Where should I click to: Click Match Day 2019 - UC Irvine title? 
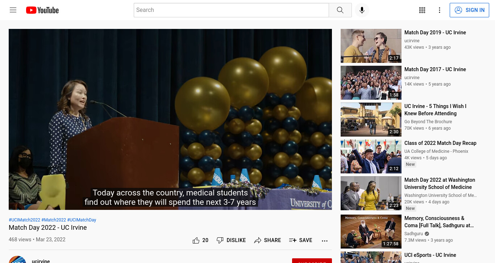click(x=435, y=33)
